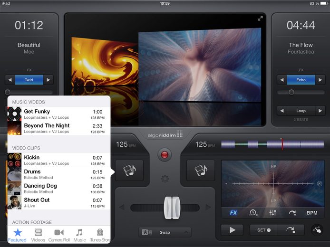Load the Kickin video clip

point(59,160)
